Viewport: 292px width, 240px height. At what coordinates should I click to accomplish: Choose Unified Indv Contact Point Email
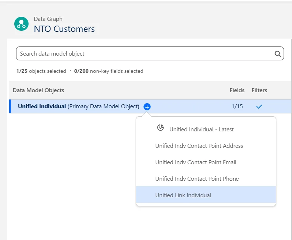pyautogui.click(x=206, y=162)
